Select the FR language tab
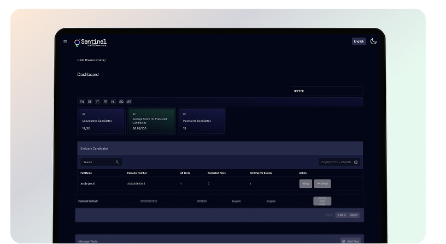 105,102
